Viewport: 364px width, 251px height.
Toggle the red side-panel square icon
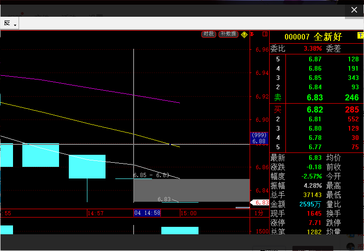click(265, 34)
